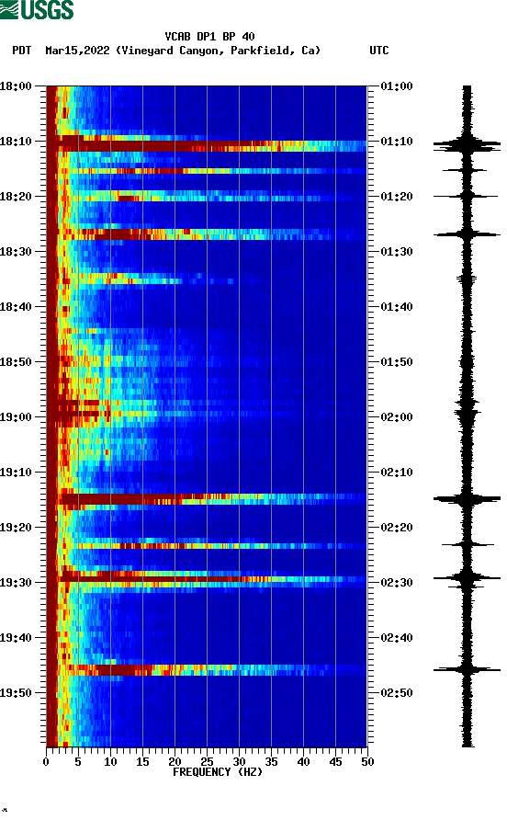Click the 02:40 UTC time label

[x=397, y=638]
